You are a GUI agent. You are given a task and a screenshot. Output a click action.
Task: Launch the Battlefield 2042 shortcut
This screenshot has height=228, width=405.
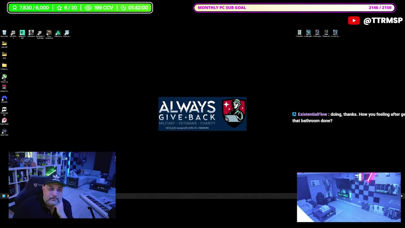(22, 34)
